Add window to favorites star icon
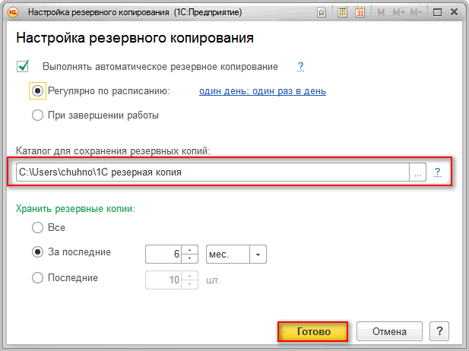 tap(322, 12)
